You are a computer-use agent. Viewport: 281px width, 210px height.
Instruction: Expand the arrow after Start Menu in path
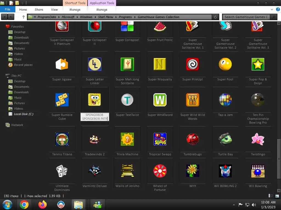click(x=116, y=17)
